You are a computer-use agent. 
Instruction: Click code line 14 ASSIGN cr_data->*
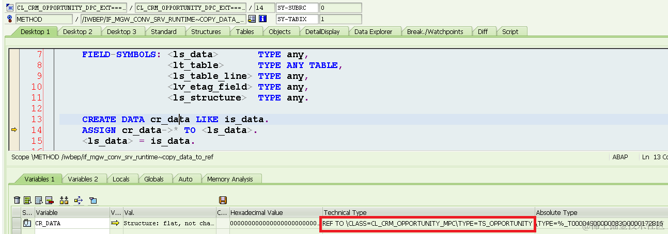169,130
